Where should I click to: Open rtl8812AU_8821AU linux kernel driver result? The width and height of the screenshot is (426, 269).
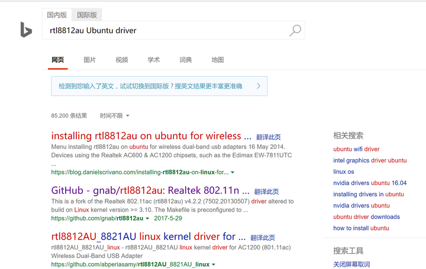149,236
